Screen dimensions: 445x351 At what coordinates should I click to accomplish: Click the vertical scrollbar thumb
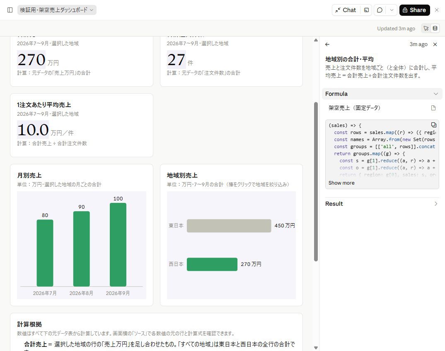click(316, 182)
